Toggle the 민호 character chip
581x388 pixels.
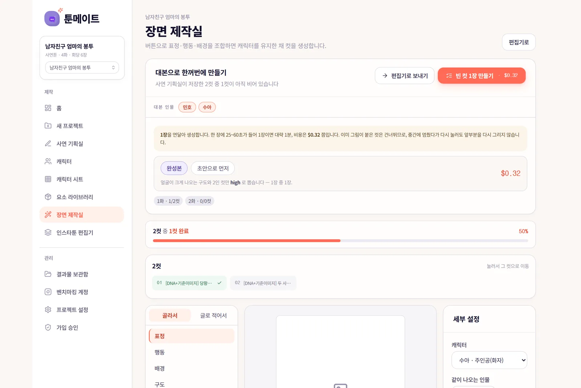(x=187, y=107)
